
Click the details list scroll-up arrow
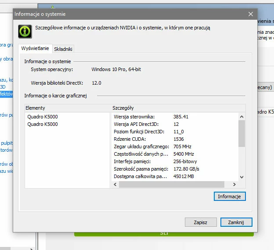pyautogui.click(x=242, y=117)
